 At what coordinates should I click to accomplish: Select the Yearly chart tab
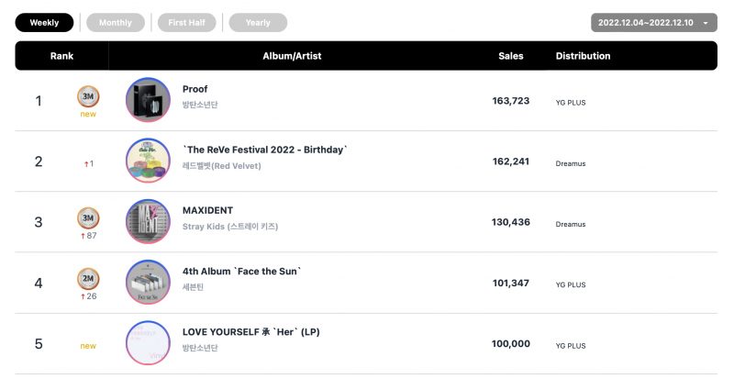click(x=258, y=23)
